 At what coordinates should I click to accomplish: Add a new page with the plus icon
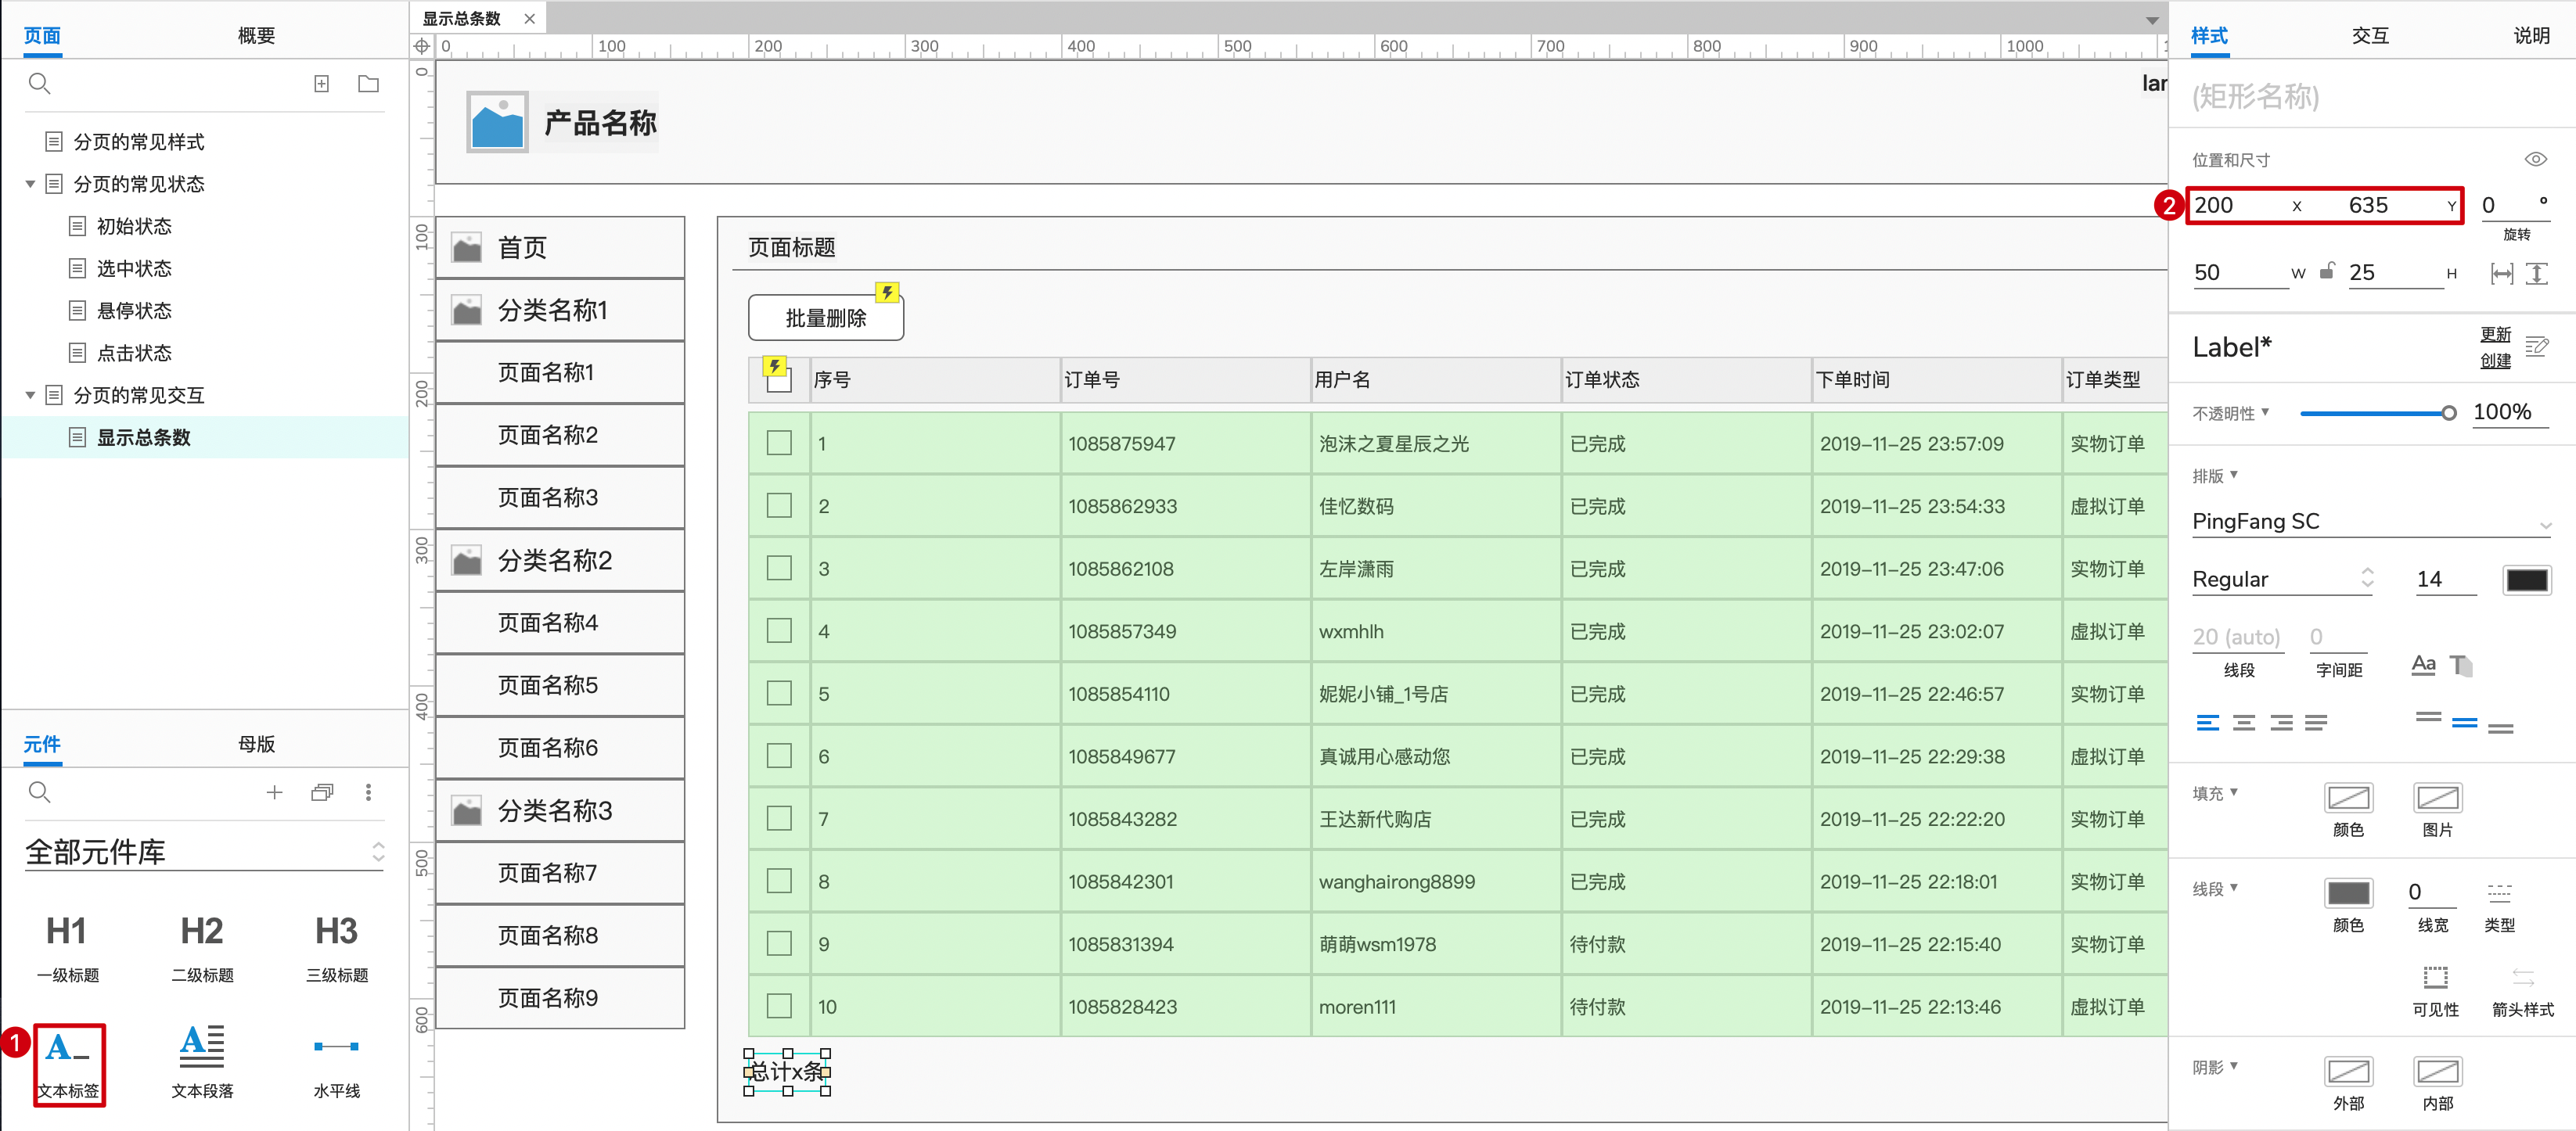pos(321,84)
